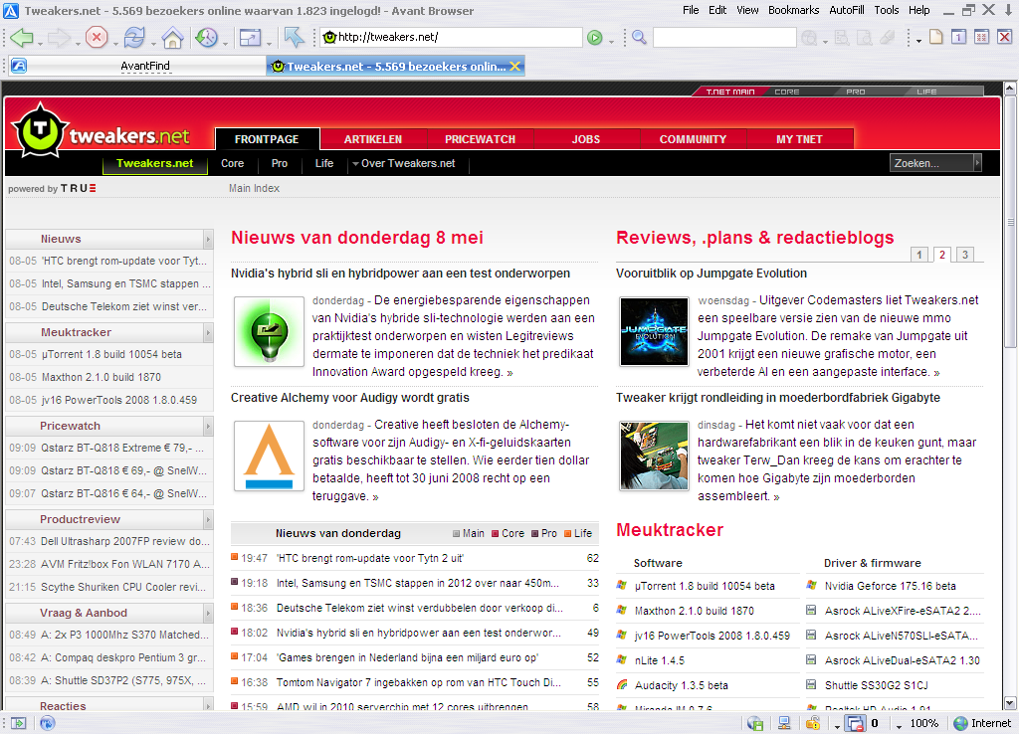
Task: Click the popup blocker icon in status bar
Action: [x=856, y=723]
